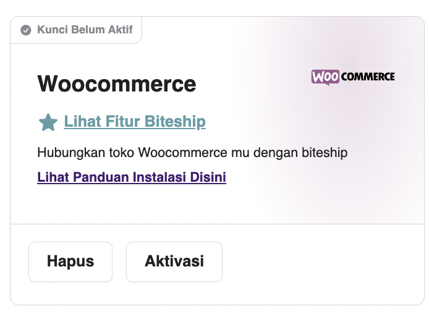Select the Kunci Belum Aktif status label

coord(85,30)
